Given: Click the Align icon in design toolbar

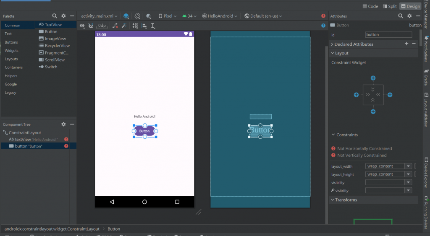Looking at the screenshot, I should (144, 26).
